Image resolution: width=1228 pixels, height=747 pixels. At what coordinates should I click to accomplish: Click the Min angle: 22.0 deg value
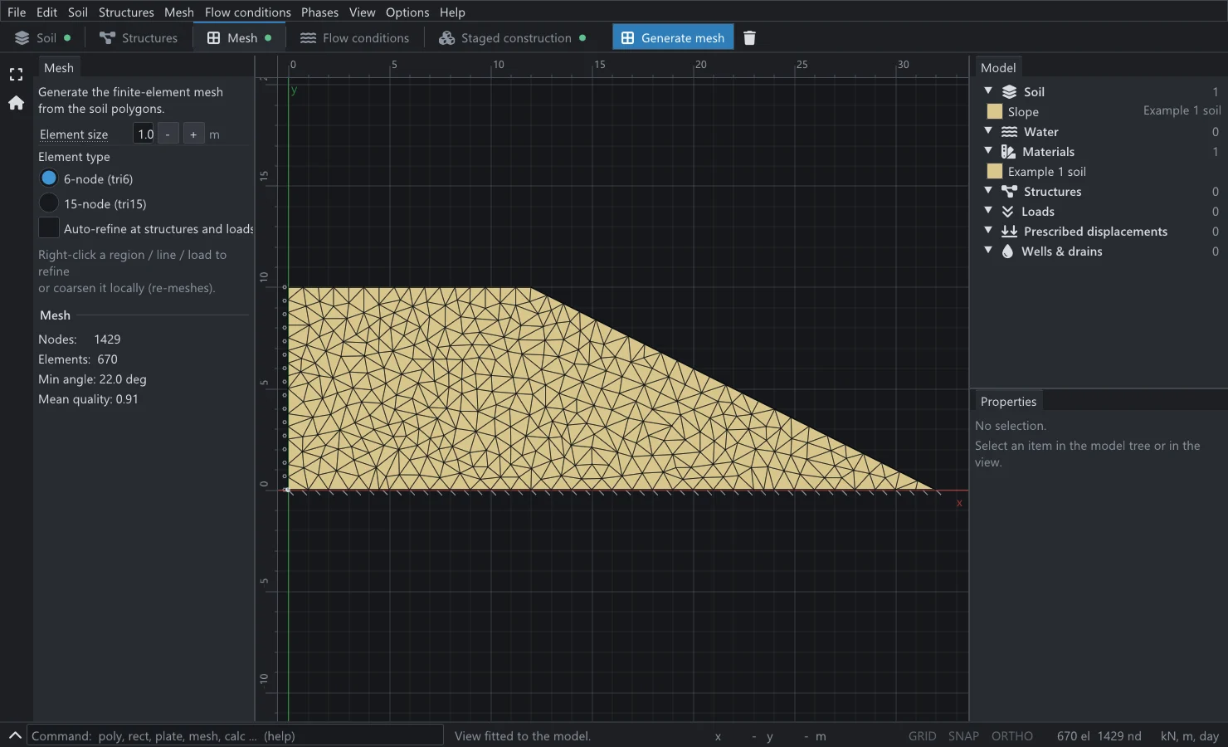(x=92, y=379)
